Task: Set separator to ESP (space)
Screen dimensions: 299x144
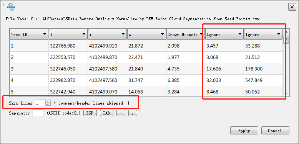Action: pos(90,113)
